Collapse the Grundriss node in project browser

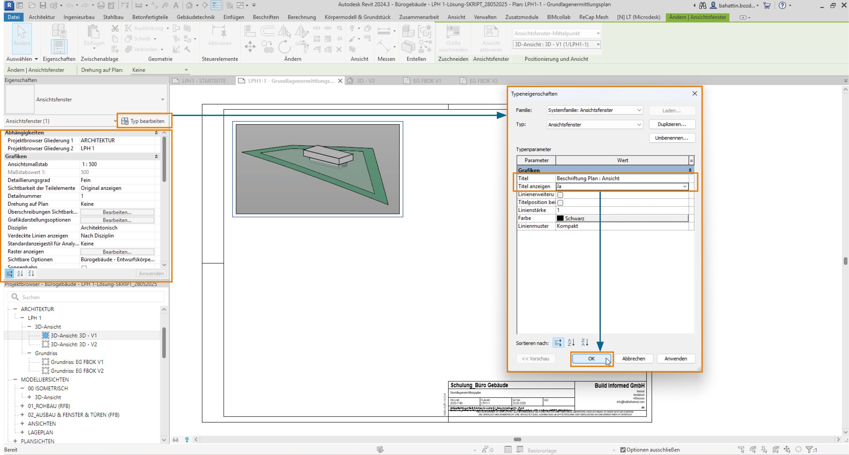click(x=29, y=353)
